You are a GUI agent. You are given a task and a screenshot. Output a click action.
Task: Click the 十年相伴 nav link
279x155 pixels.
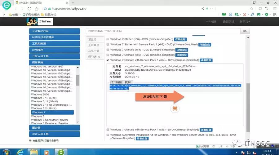211,21
